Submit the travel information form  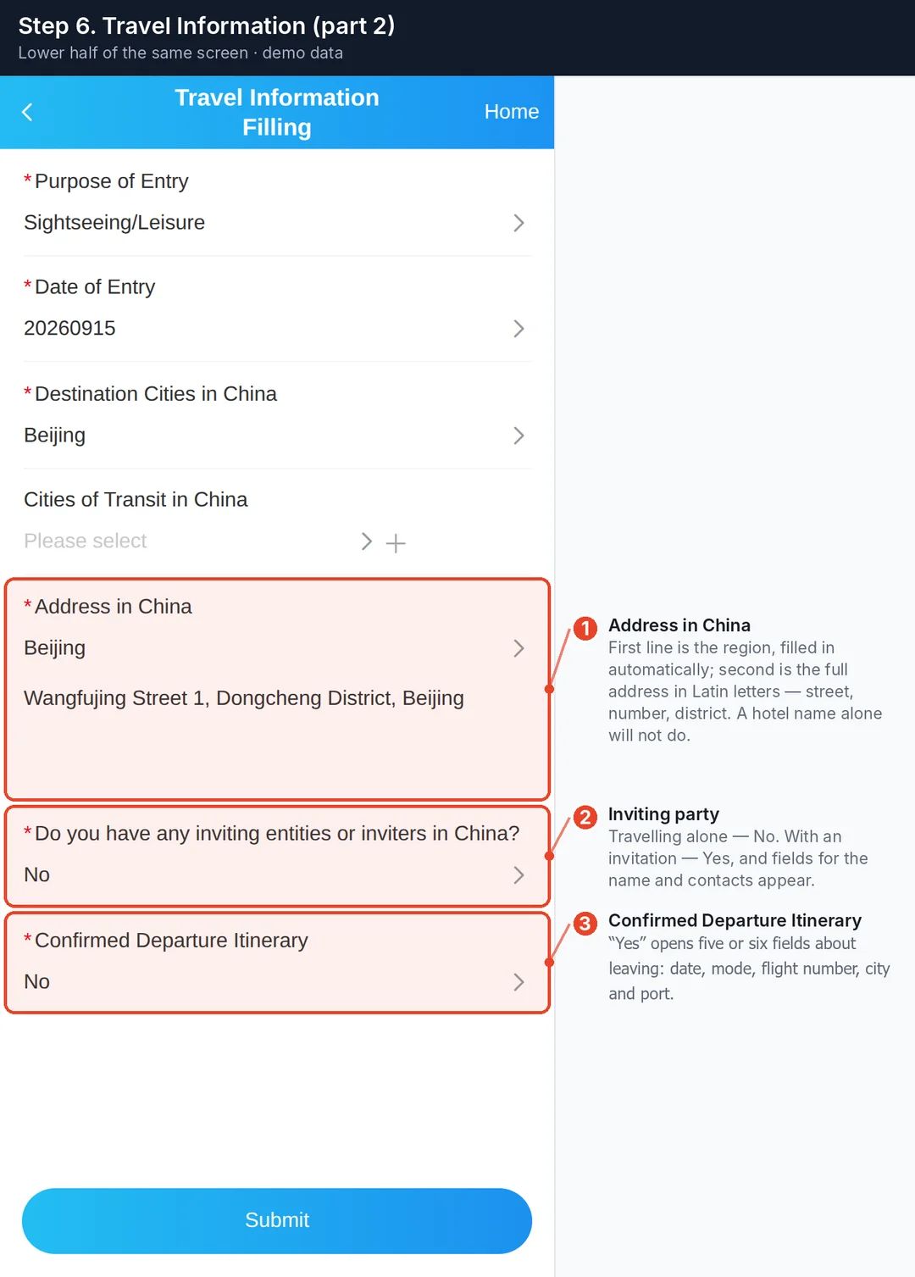coord(277,1220)
